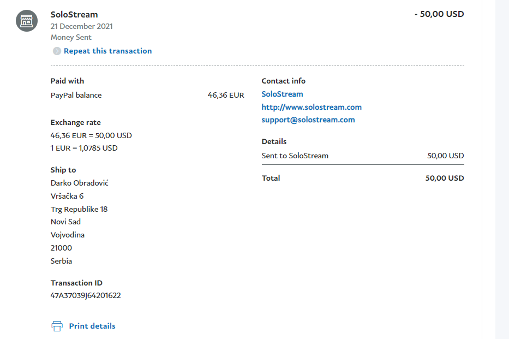Click the 46,36 EUR paid amount

tap(226, 95)
